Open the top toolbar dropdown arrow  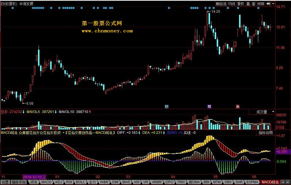point(273,4)
